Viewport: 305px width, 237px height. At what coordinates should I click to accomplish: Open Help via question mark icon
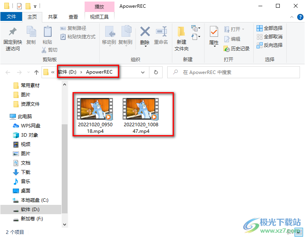point(300,17)
